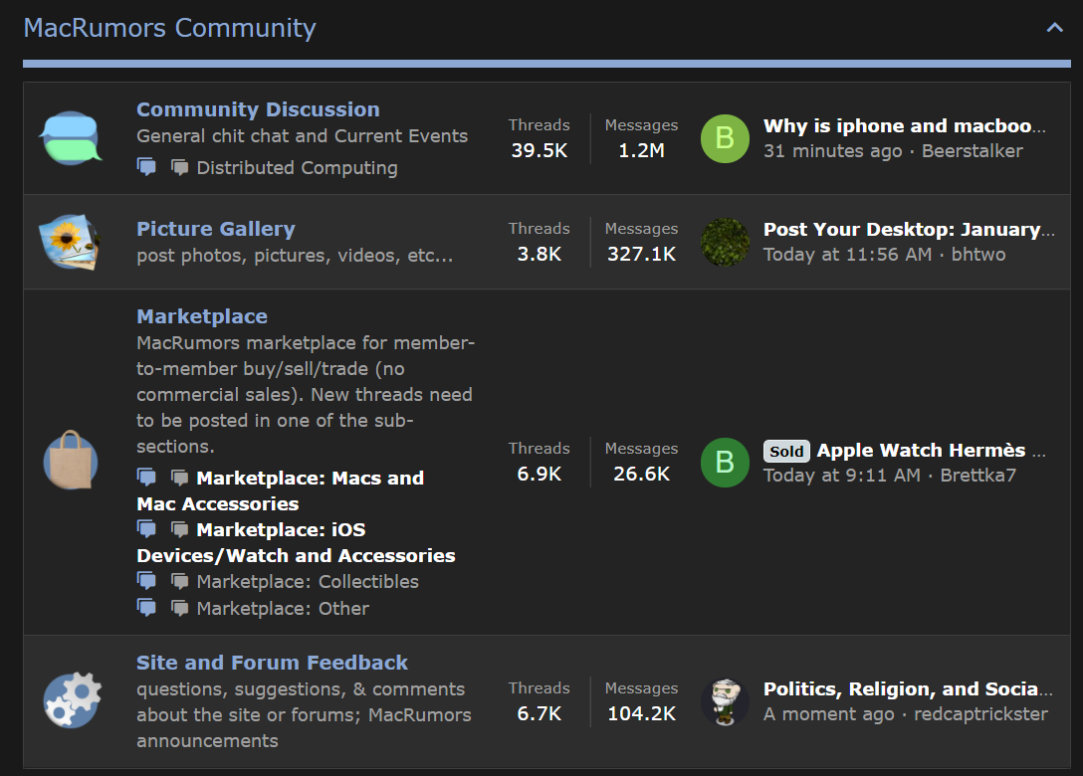Click Brettka7's dark green B avatar

[x=725, y=462]
